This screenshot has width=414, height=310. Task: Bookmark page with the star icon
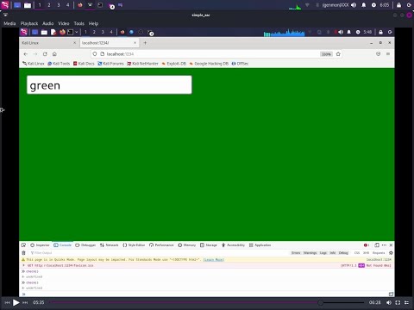tap(338, 54)
